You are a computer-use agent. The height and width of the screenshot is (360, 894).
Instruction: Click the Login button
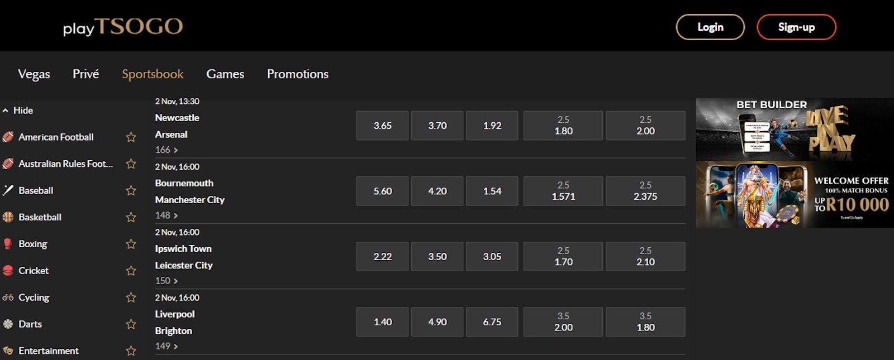[710, 27]
